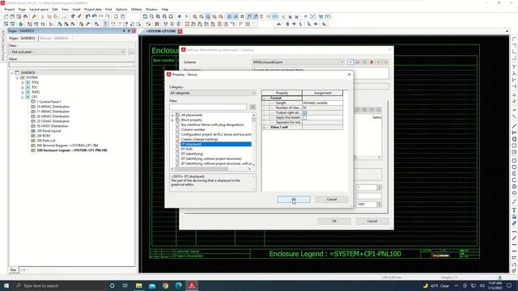Select DT (full) in property list
The width and height of the screenshot is (518, 291).
(187, 149)
